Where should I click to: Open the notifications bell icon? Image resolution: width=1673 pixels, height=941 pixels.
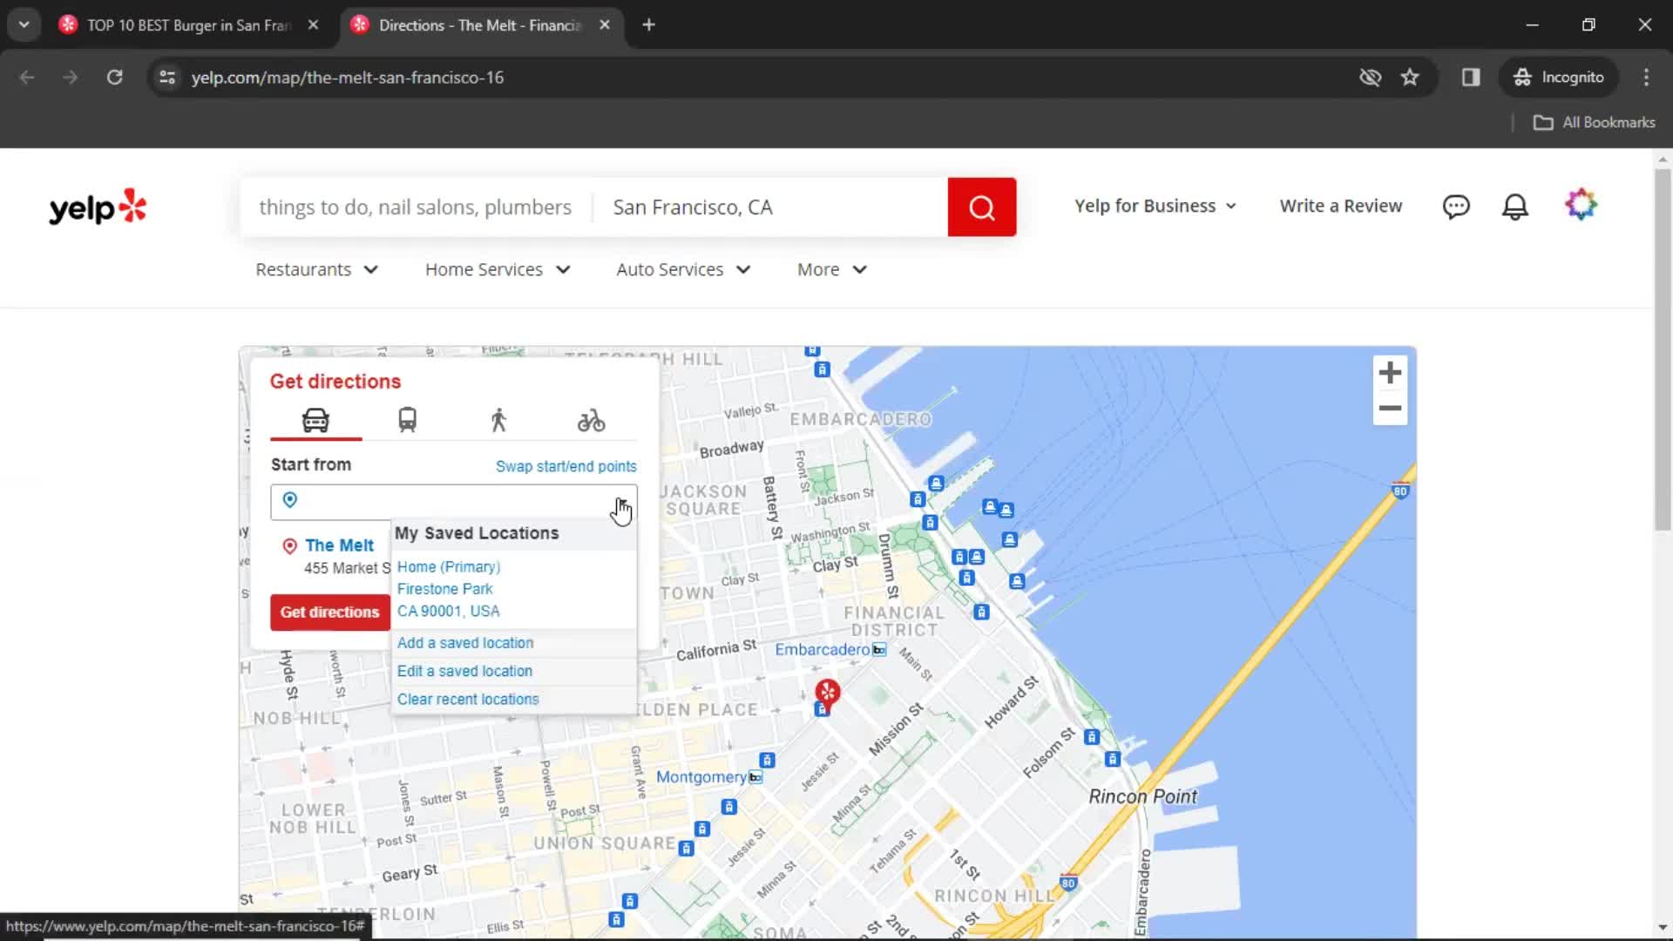tap(1515, 206)
